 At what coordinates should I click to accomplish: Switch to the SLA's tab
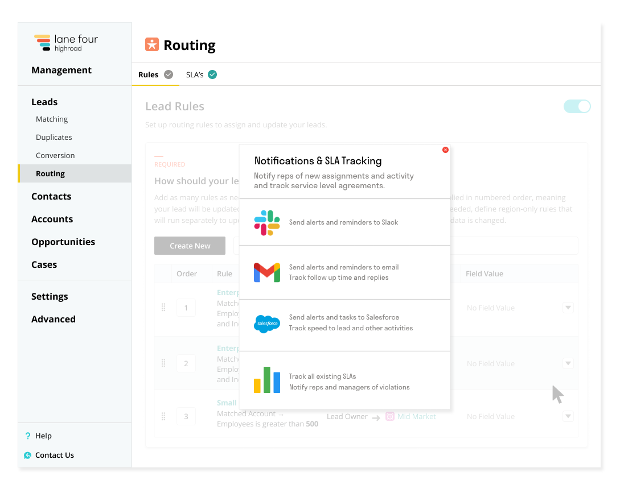201,74
